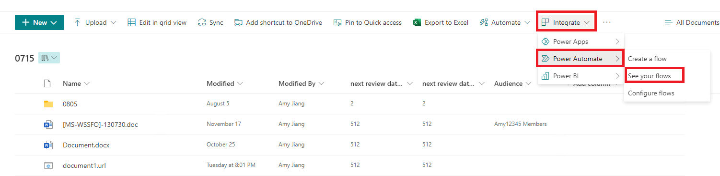
Task: Click the more options ellipsis in the toolbar
Action: click(607, 22)
